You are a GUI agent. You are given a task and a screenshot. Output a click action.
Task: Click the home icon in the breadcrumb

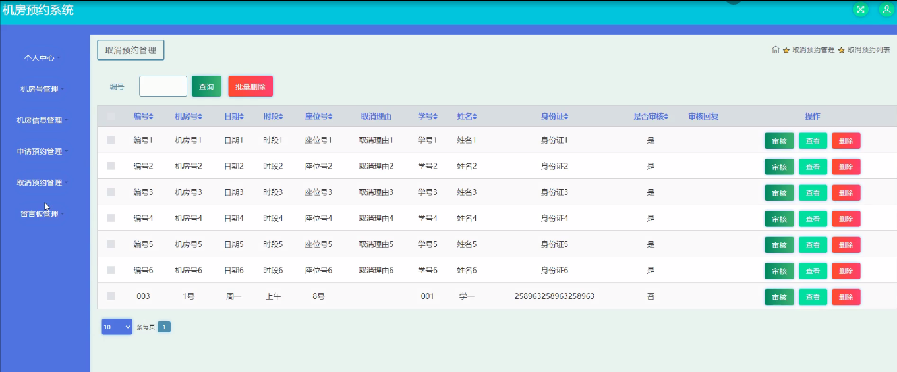pyautogui.click(x=776, y=50)
